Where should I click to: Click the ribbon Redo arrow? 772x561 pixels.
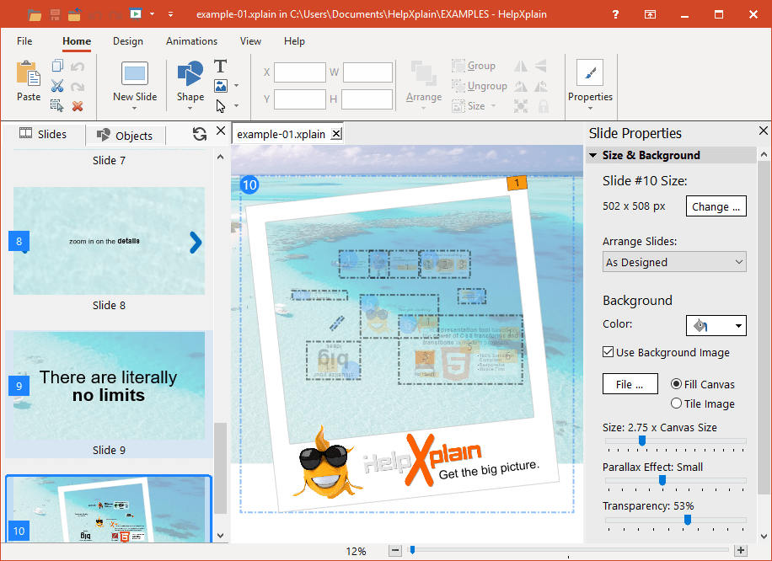78,87
